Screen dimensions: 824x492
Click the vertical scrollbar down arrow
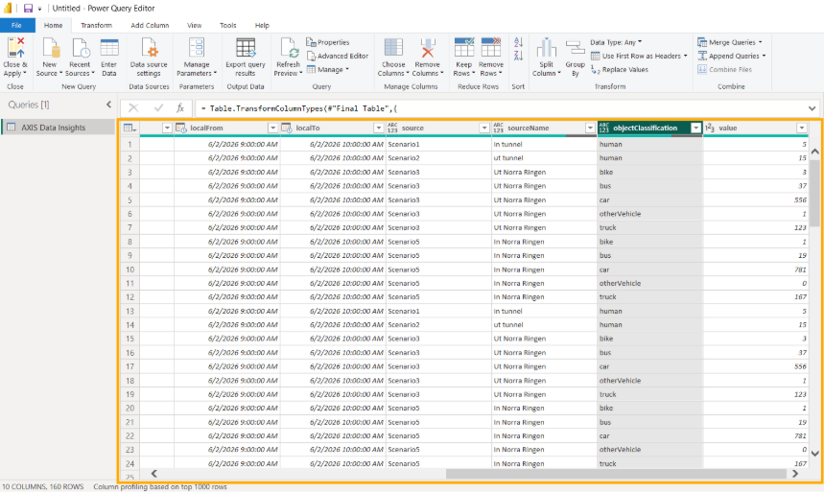tap(814, 453)
